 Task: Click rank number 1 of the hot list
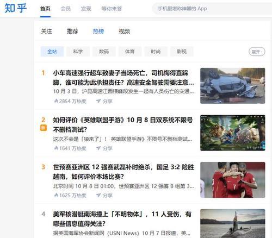[43, 73]
